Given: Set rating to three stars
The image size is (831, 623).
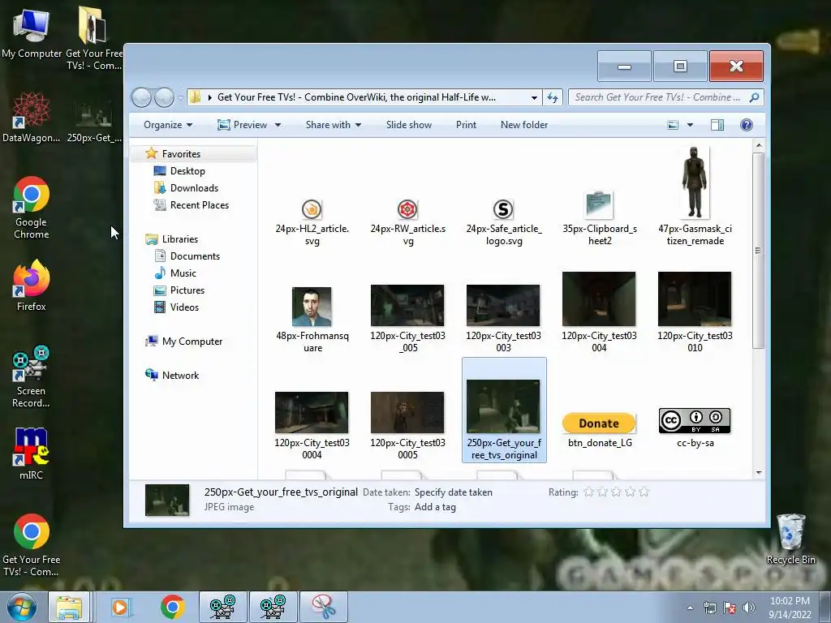Looking at the screenshot, I should tap(616, 492).
